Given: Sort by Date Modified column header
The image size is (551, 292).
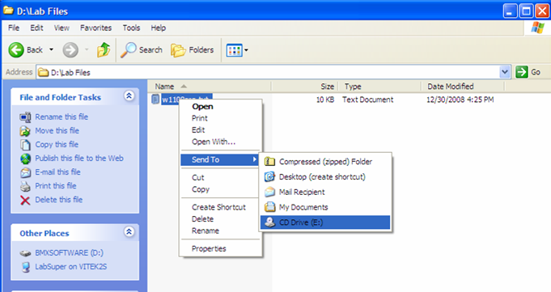Looking at the screenshot, I should point(463,87).
